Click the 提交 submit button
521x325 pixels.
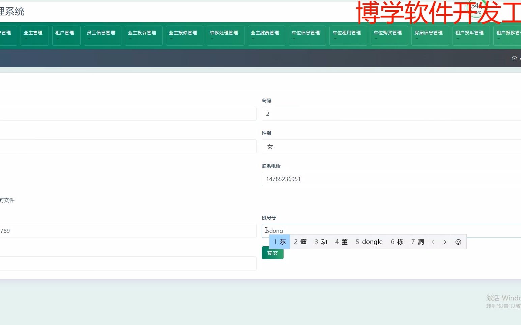272,253
